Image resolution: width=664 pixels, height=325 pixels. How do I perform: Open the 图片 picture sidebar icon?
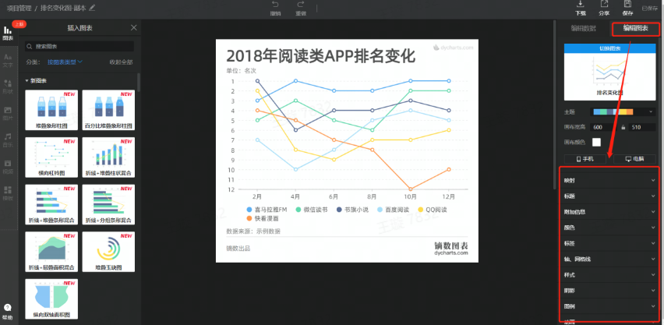[x=8, y=113]
